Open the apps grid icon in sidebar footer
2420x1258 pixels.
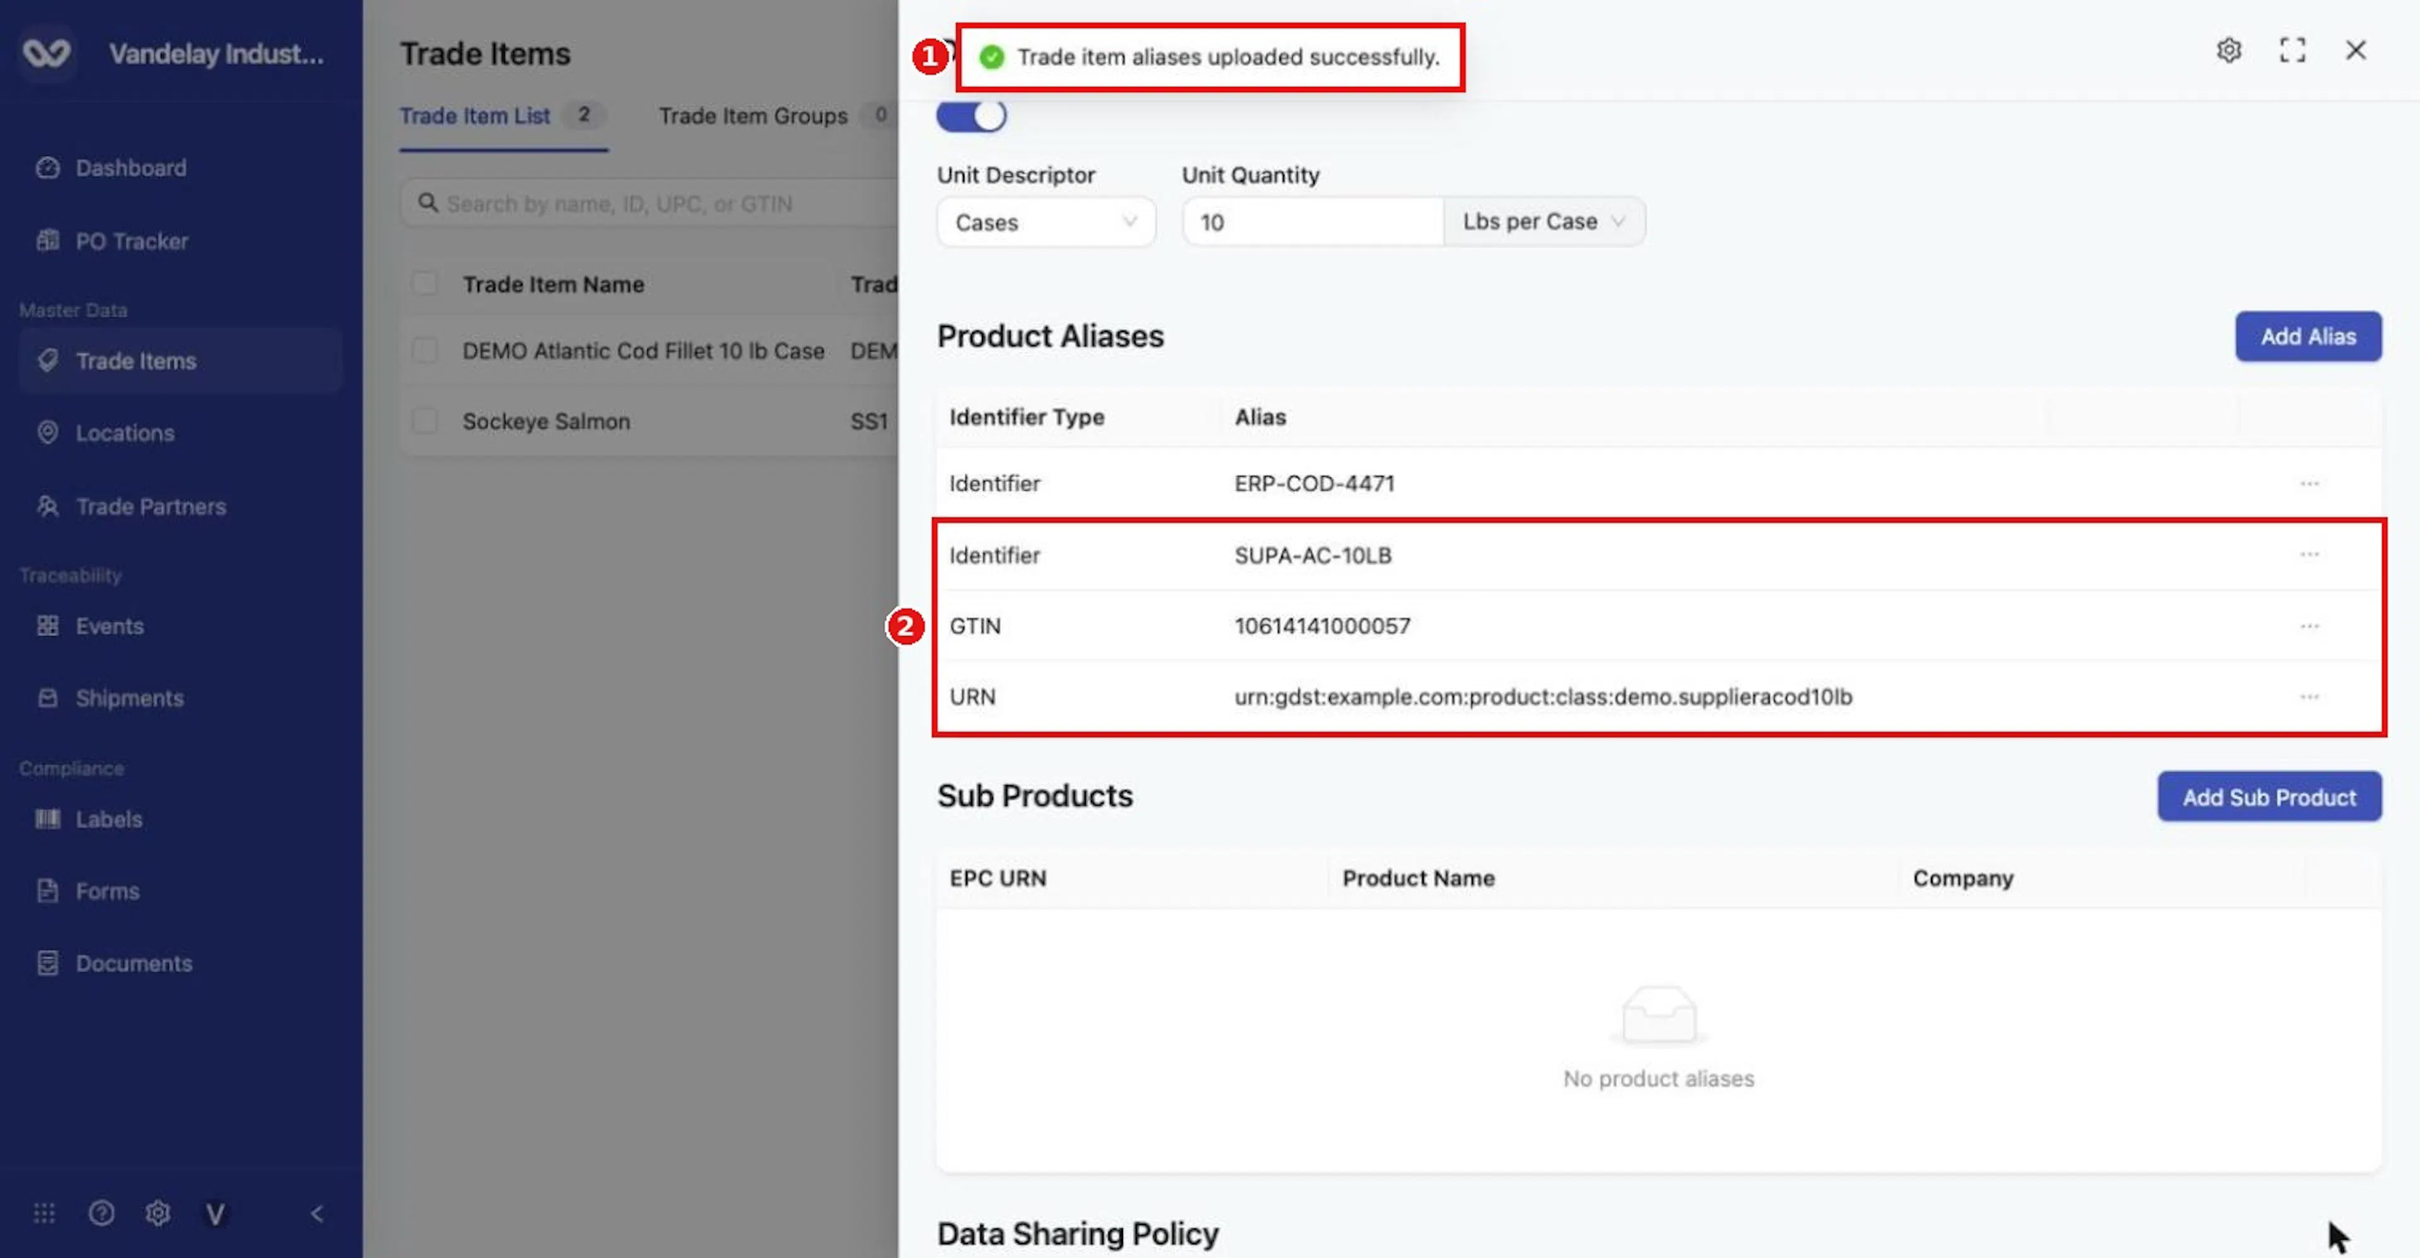[44, 1212]
